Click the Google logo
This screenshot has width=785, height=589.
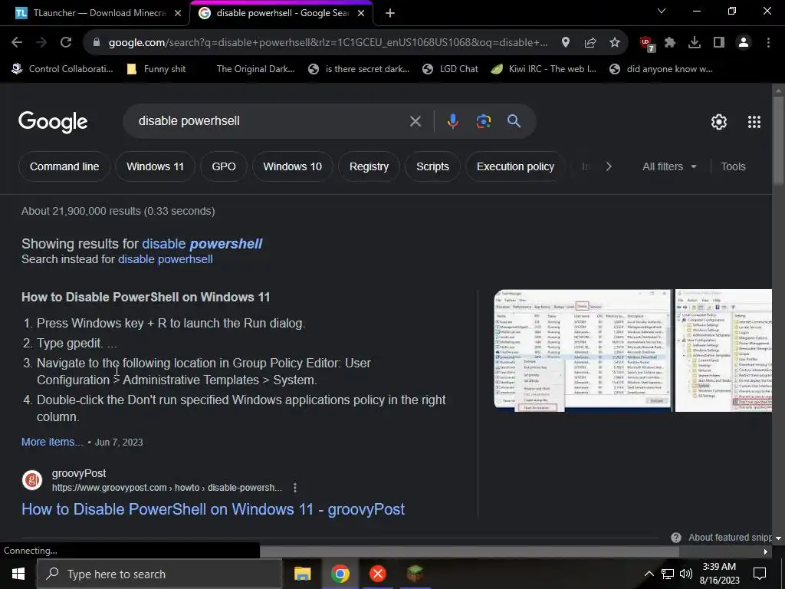coord(53,122)
